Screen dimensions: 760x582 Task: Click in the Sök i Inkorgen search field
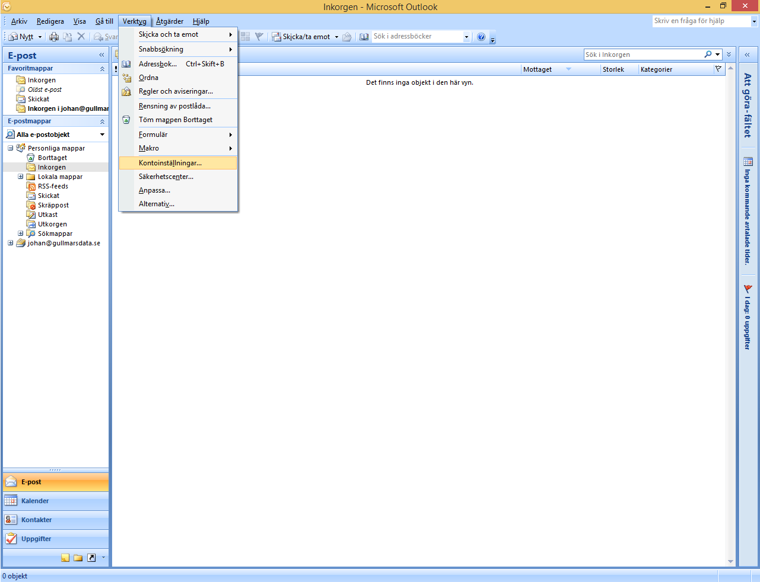(643, 55)
